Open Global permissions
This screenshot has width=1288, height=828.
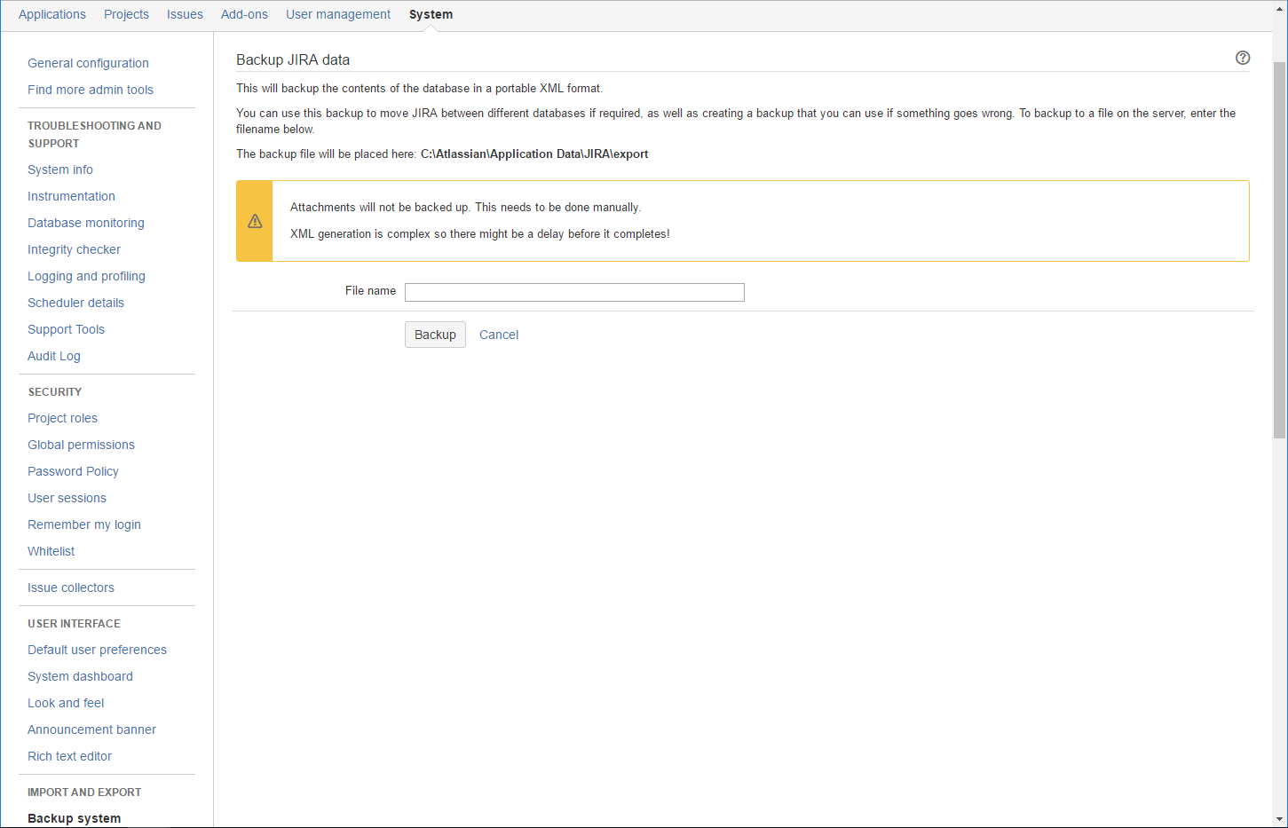point(81,445)
